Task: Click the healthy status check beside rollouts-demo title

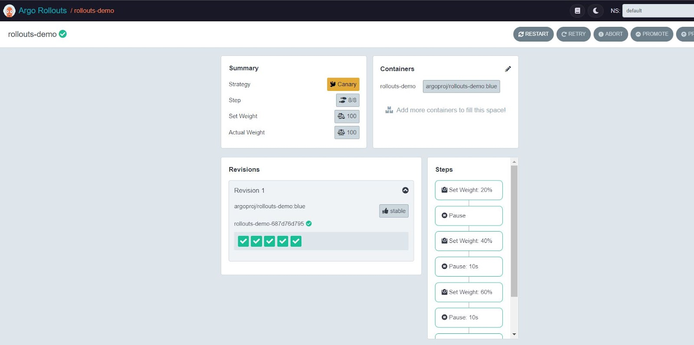Action: coord(63,34)
